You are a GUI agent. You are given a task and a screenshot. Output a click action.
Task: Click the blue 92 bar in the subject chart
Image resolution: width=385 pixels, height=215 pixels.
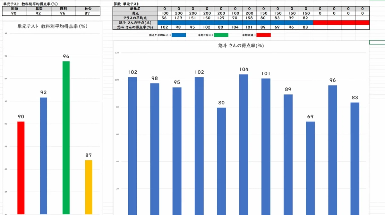pos(43,156)
